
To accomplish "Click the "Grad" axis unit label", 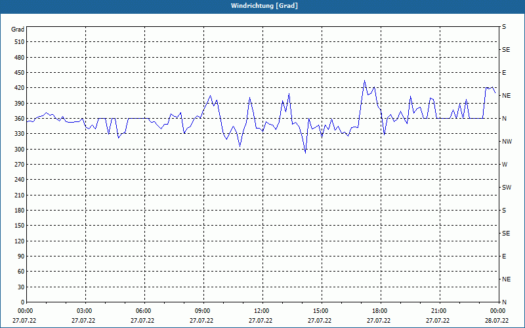I will pos(18,30).
